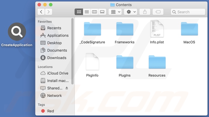Screen dimensions: 209x117
Task: Switch to list view
Action: click(87, 12)
